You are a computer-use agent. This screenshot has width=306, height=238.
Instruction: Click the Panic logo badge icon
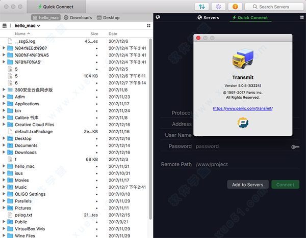[x=243, y=123]
